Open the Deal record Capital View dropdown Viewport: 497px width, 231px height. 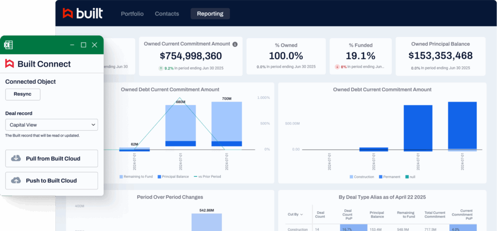(x=51, y=125)
